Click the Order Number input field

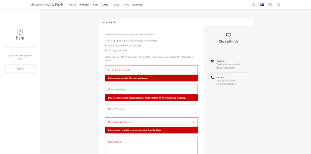coord(151,109)
